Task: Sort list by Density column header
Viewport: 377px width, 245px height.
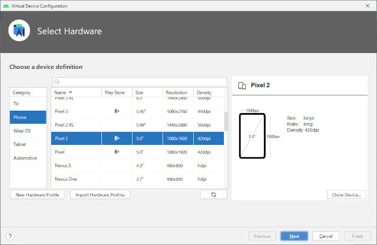Action: 204,92
